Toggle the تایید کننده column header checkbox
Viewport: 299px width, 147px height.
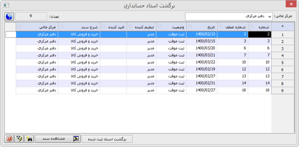point(103,27)
